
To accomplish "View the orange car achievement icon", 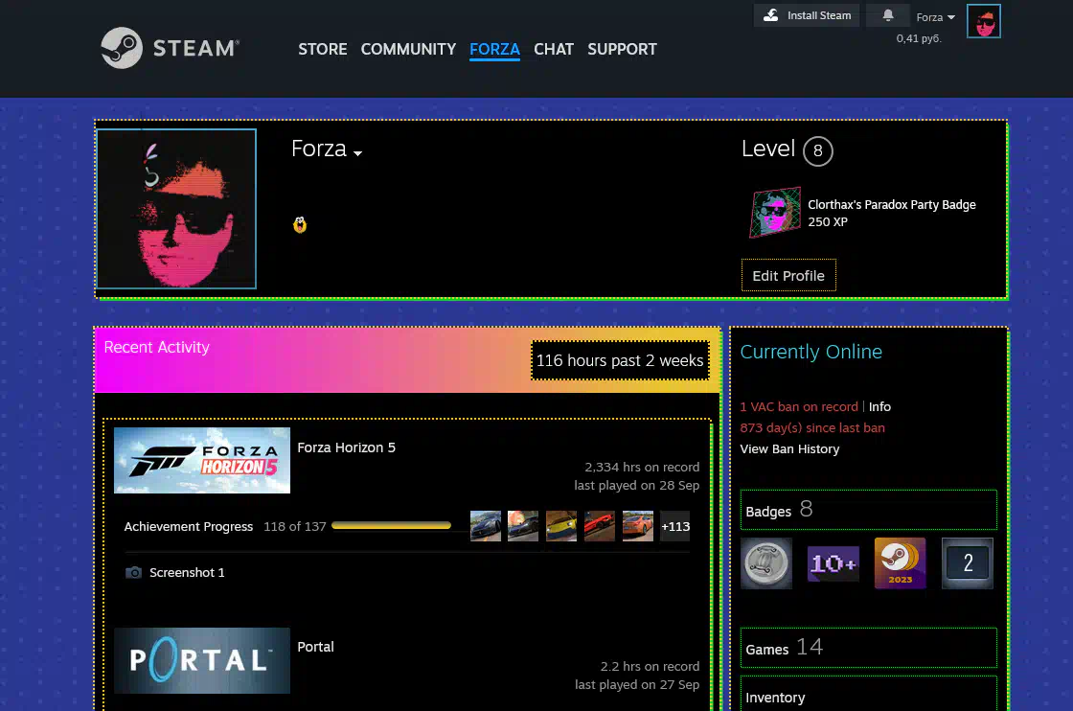I will point(638,526).
